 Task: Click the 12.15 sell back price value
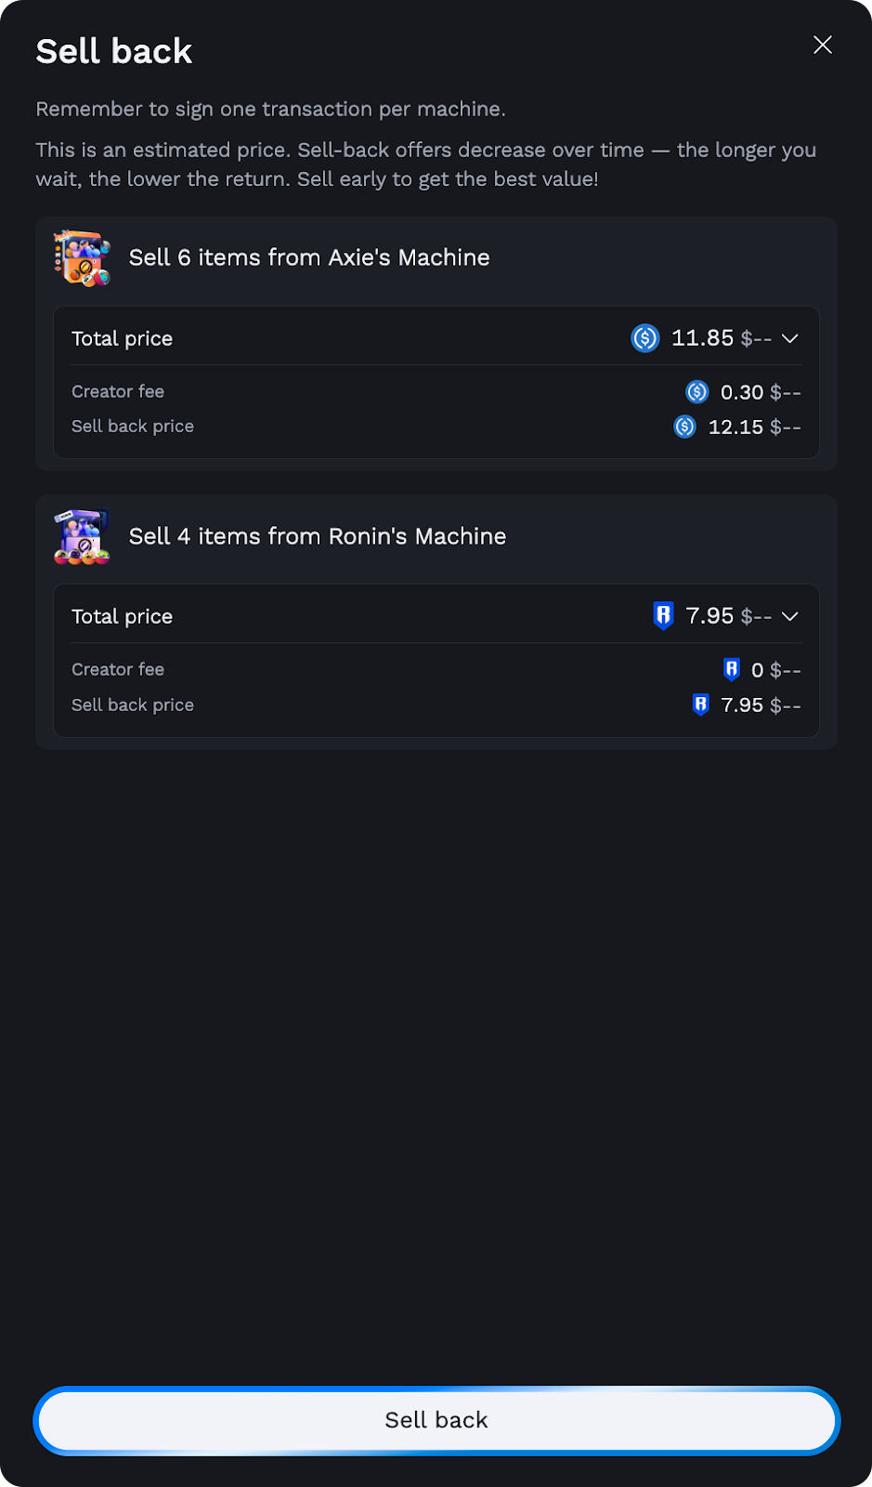coord(735,427)
